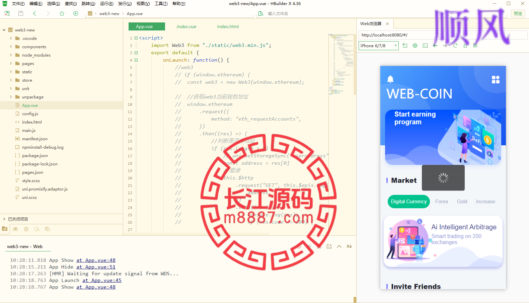
Task: Open Web browser settings gear icon
Action: [415, 46]
